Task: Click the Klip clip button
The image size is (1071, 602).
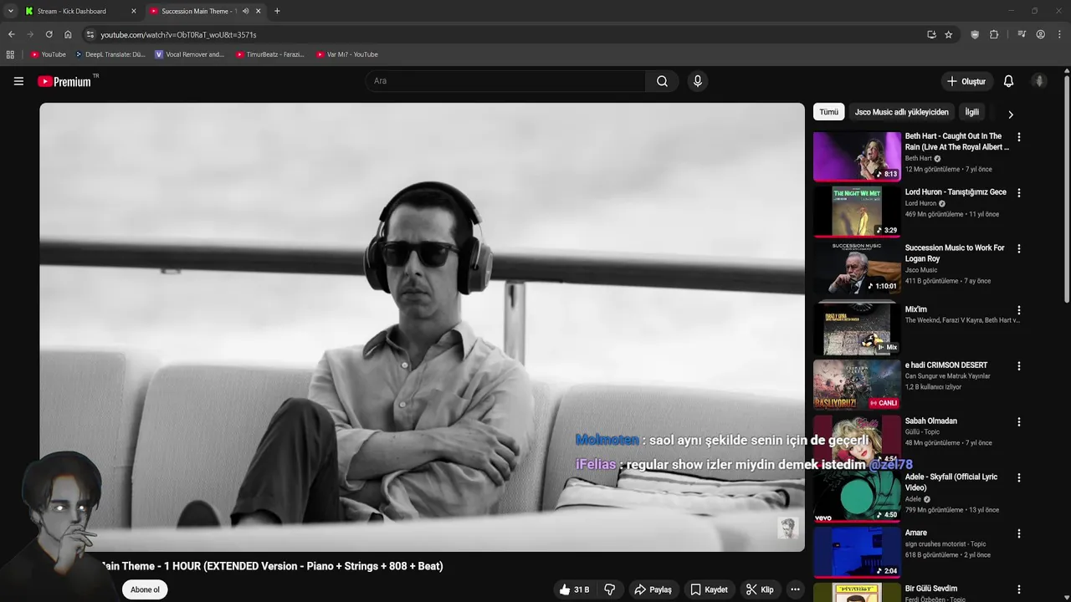Action: point(760,589)
